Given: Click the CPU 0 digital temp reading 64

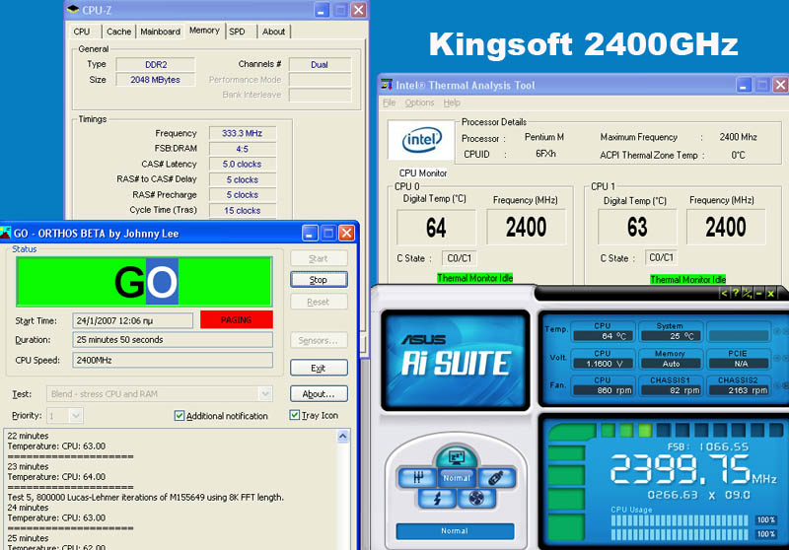Looking at the screenshot, I should 436,228.
